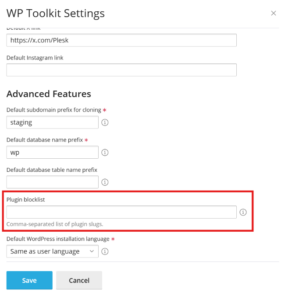Click info icon beside subdomain prefix field

point(105,122)
